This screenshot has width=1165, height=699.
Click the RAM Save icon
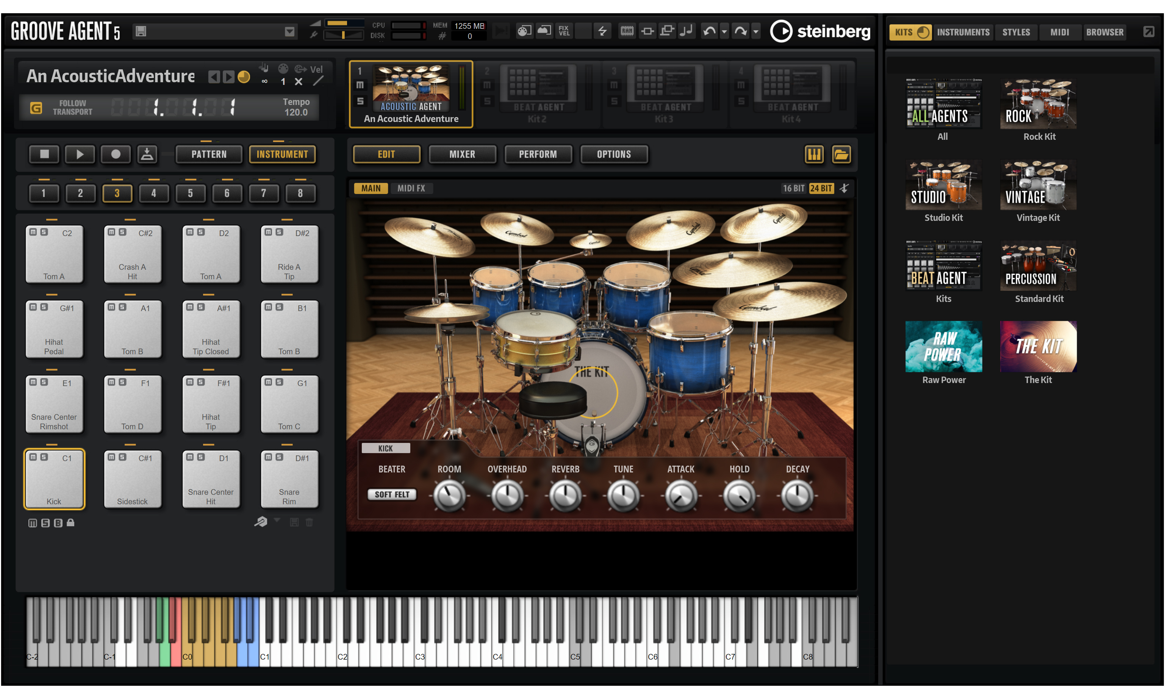coord(627,31)
